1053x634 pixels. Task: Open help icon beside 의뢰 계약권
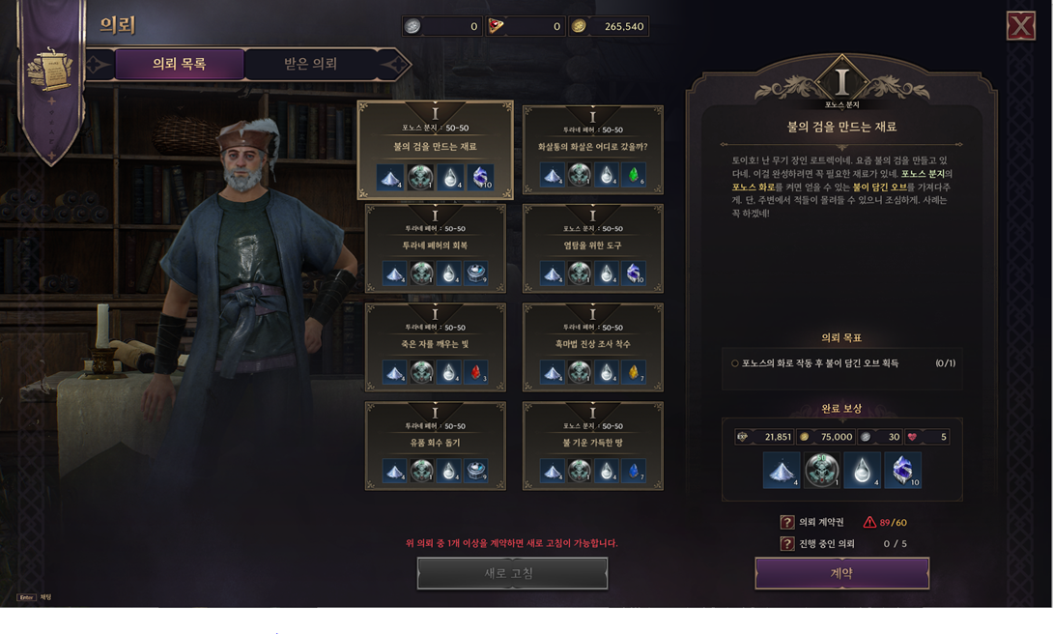[x=787, y=522]
